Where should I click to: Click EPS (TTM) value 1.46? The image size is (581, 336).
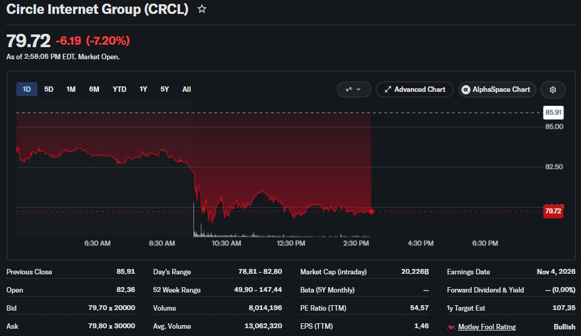[x=422, y=326]
